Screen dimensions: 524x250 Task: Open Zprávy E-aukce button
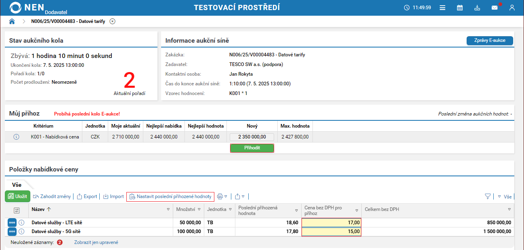tap(489, 41)
